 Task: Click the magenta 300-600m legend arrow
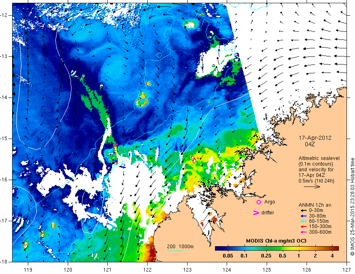coord(303,232)
